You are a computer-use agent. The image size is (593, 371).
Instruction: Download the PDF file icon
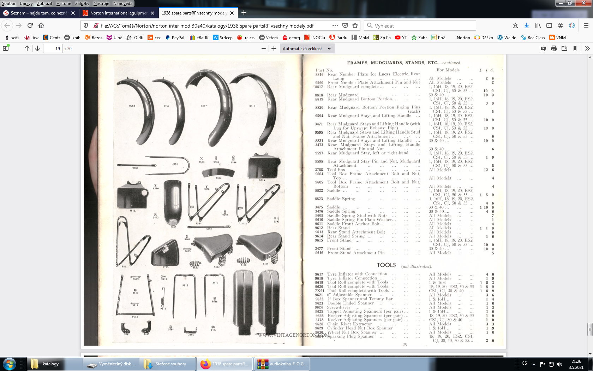click(564, 48)
